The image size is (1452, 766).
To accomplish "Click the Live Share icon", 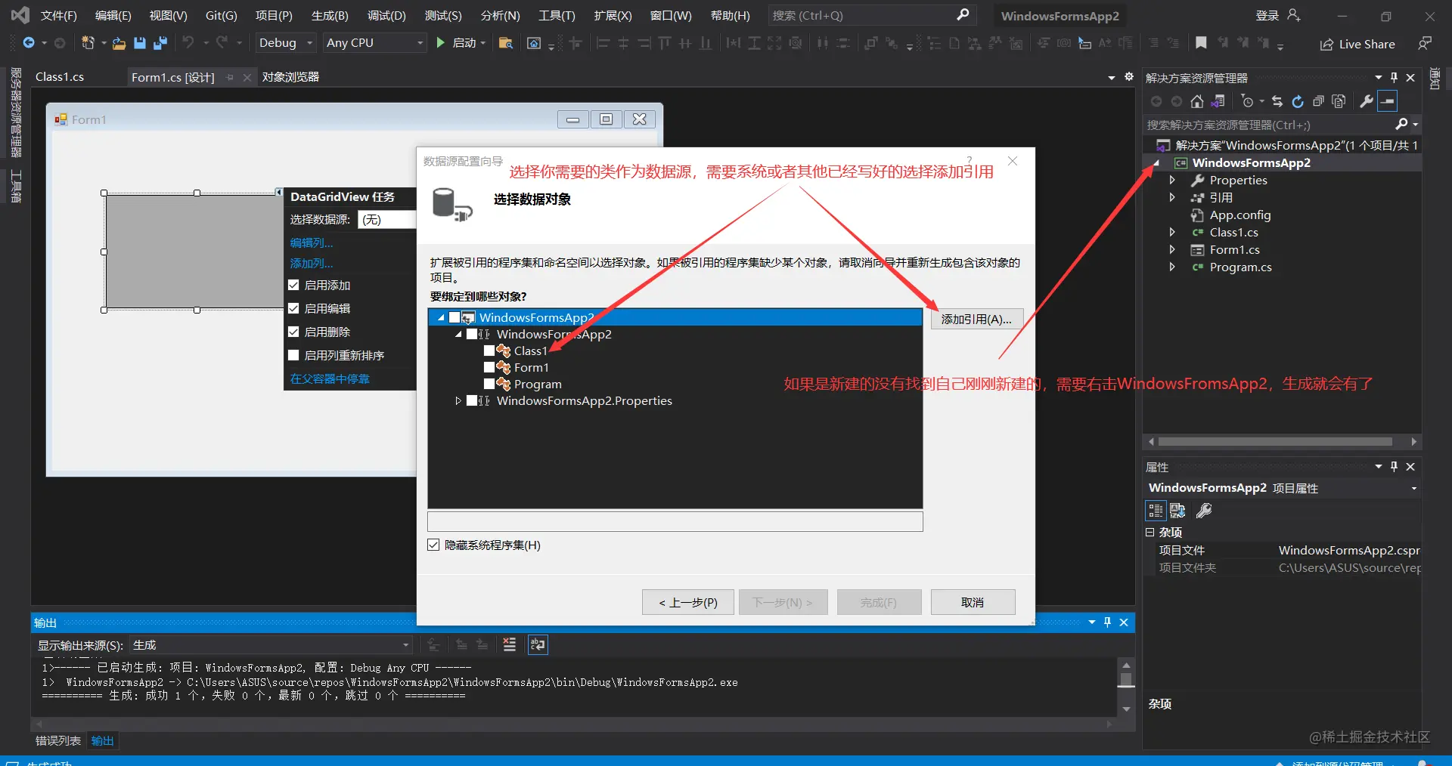I will pos(1326,45).
